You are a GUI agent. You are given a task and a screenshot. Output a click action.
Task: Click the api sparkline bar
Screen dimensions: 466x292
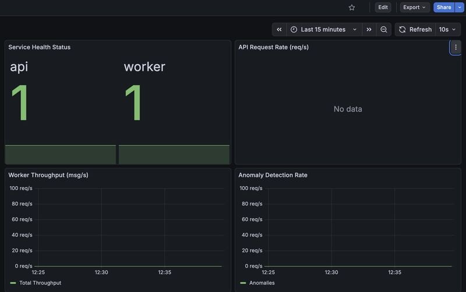tap(61, 154)
